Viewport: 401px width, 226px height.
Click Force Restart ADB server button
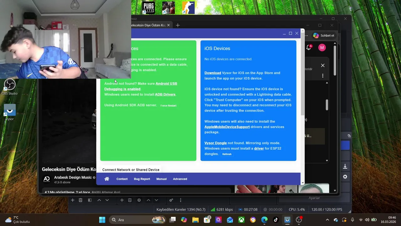tap(168, 105)
